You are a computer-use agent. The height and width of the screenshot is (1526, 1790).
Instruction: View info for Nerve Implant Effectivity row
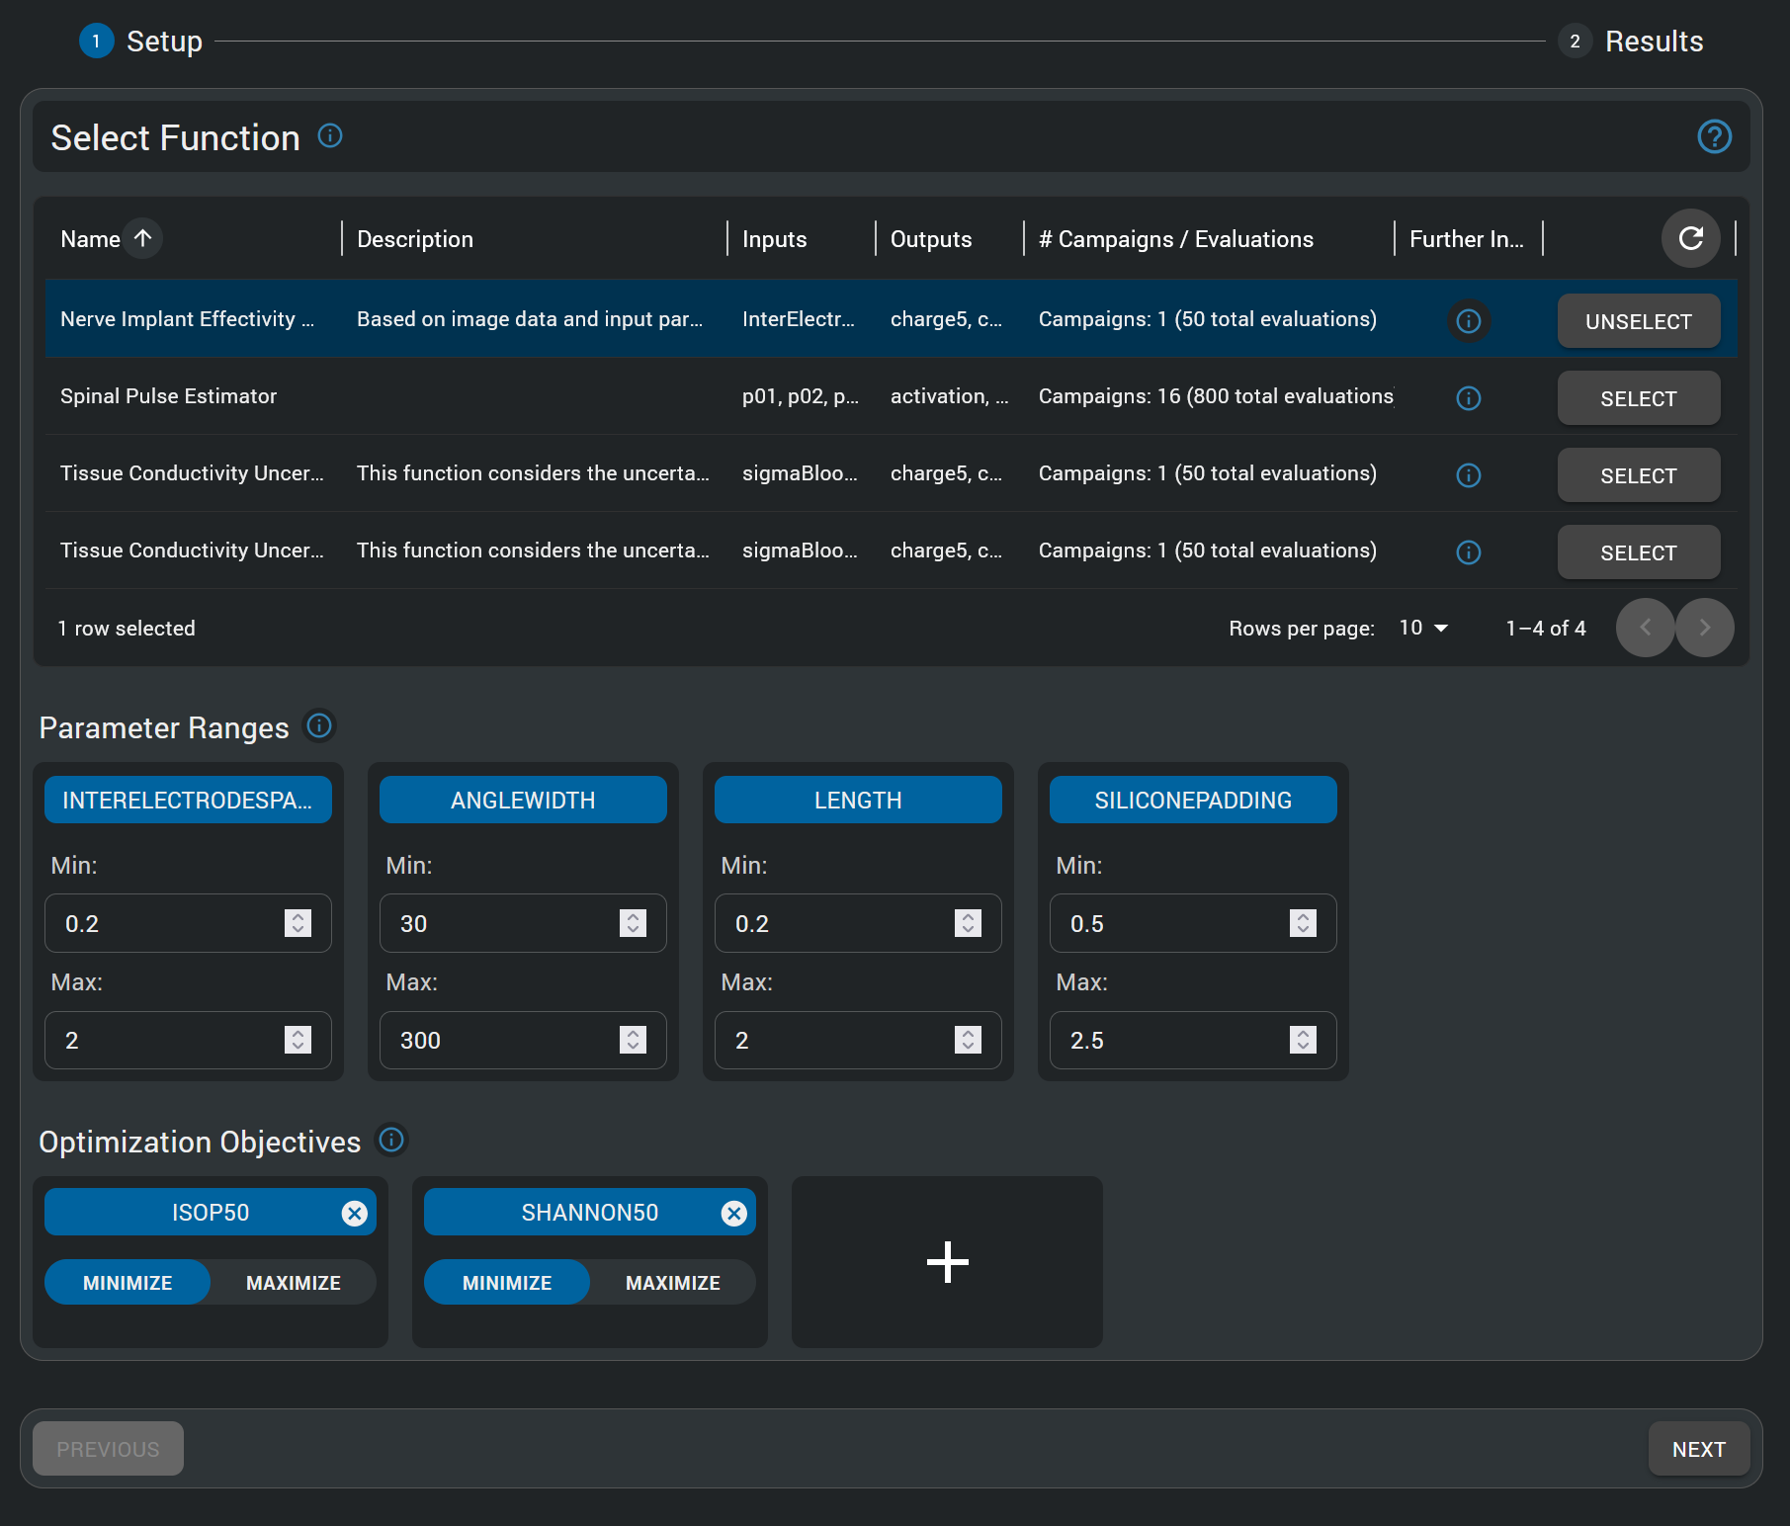[1468, 320]
